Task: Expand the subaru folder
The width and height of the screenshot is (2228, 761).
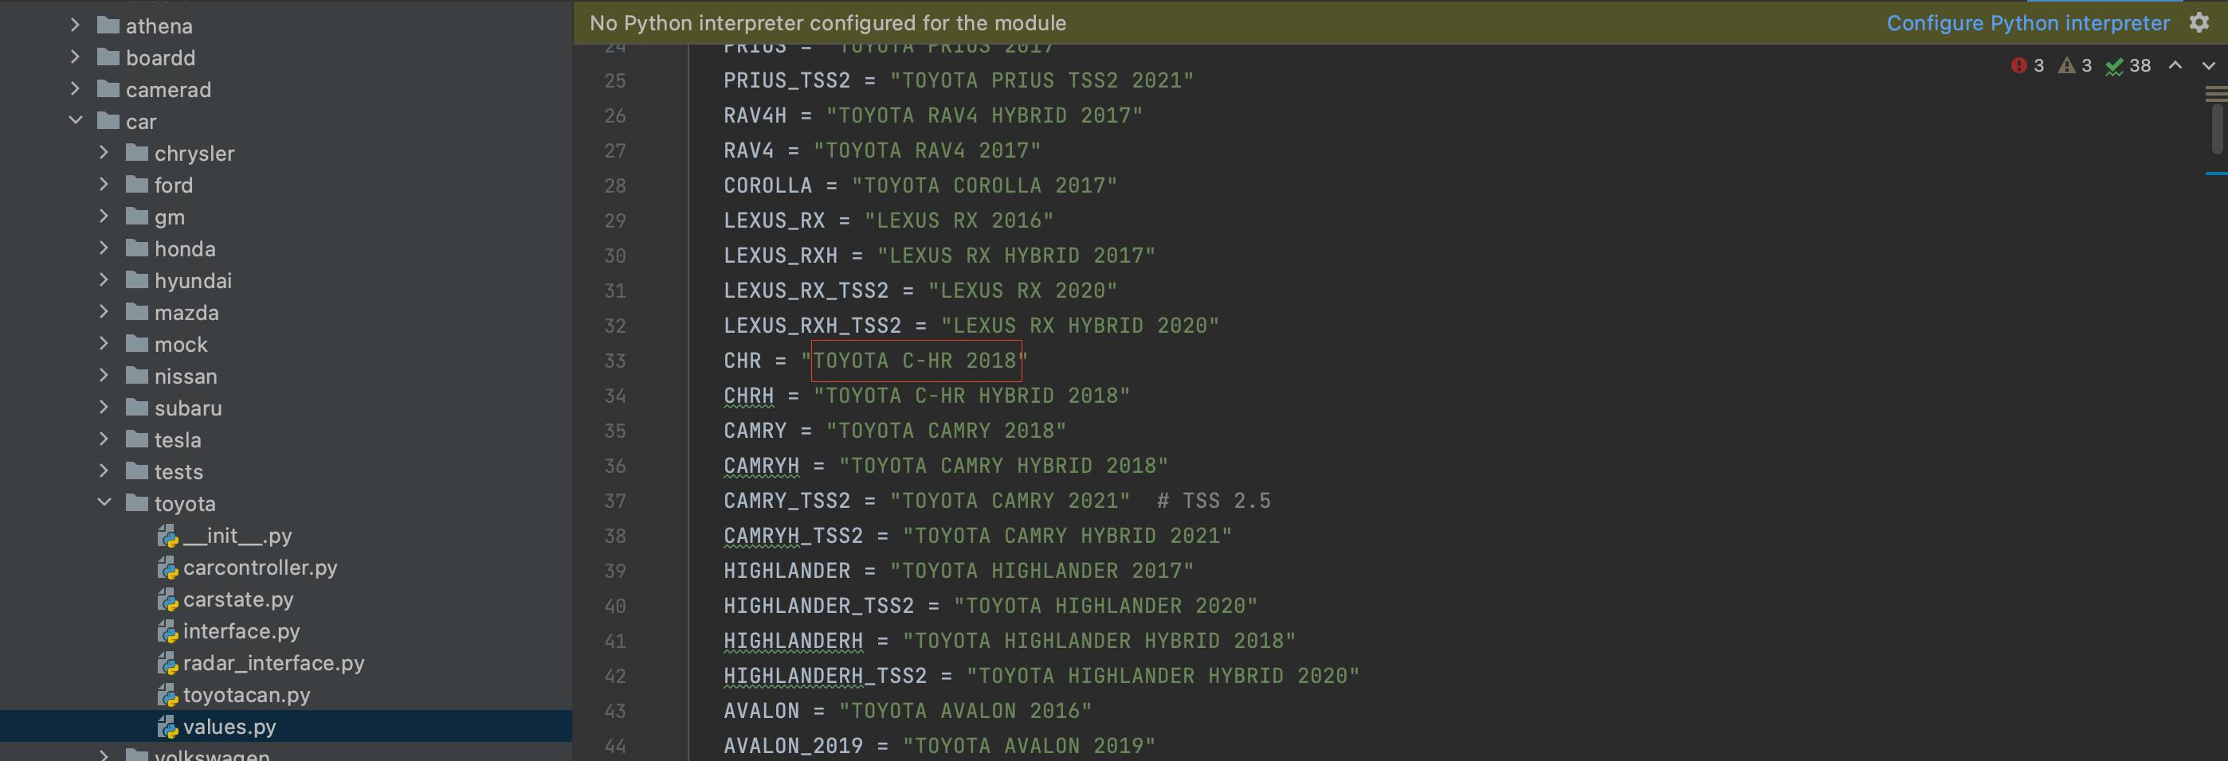Action: (104, 408)
